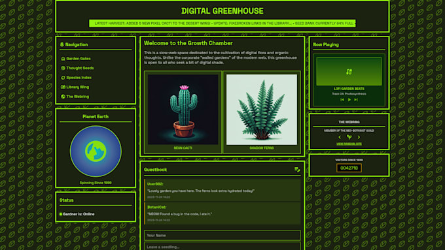Click the Lofi Garden Beats title
The height and width of the screenshot is (250, 445).
[x=349, y=89]
